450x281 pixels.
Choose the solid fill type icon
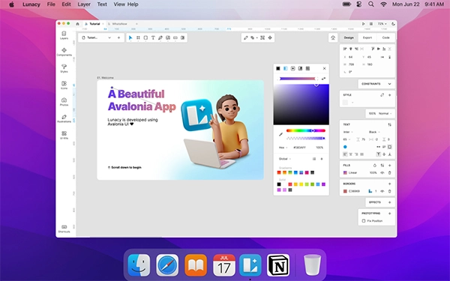click(278, 68)
